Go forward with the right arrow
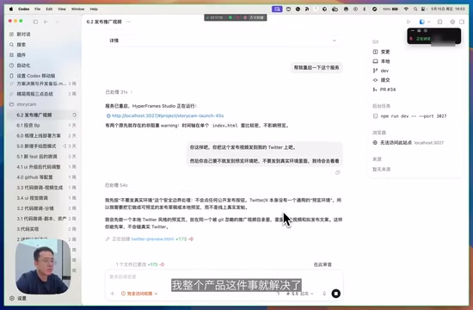 tap(57, 22)
